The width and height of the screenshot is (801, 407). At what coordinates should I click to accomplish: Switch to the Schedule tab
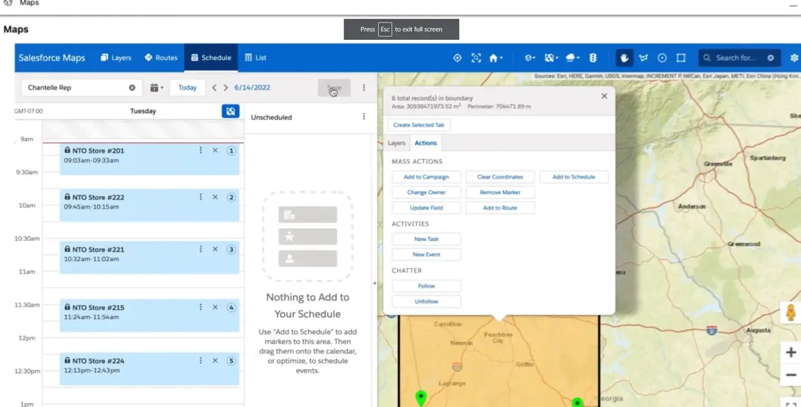click(x=211, y=58)
